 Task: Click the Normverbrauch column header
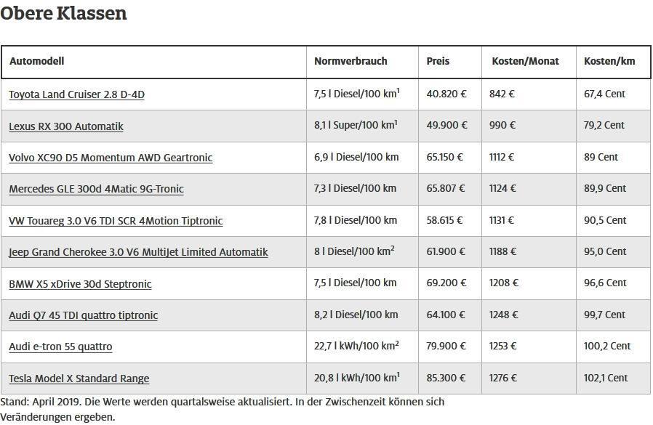tap(350, 61)
